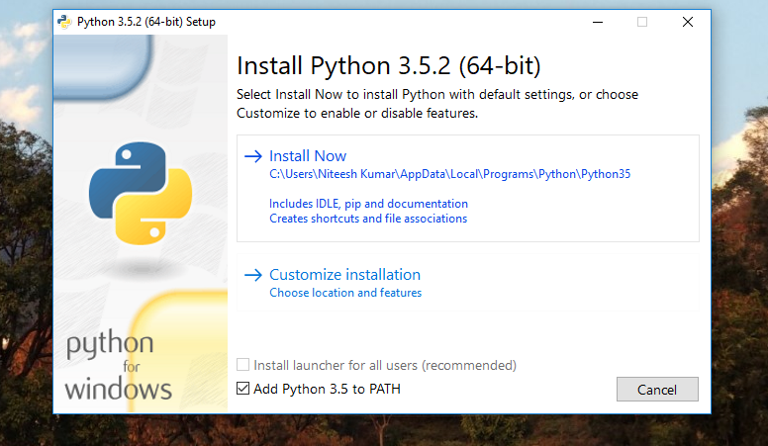
Task: Click the Install Now option
Action: point(468,189)
